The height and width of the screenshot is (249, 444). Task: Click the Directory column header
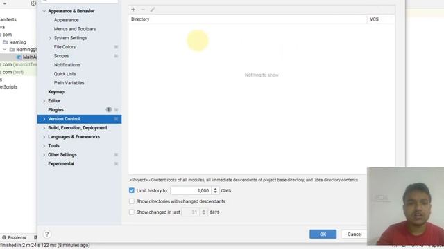coord(247,19)
